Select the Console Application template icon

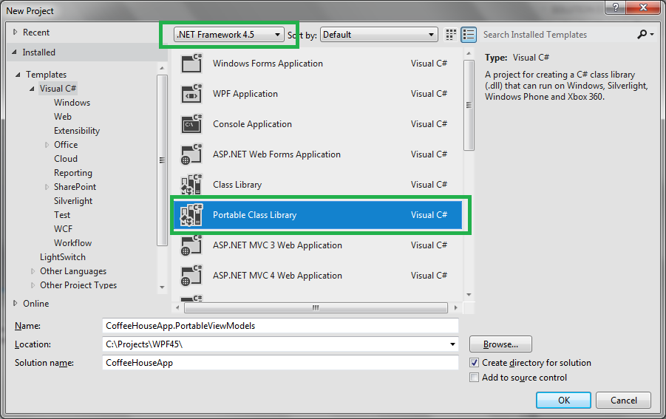click(191, 124)
